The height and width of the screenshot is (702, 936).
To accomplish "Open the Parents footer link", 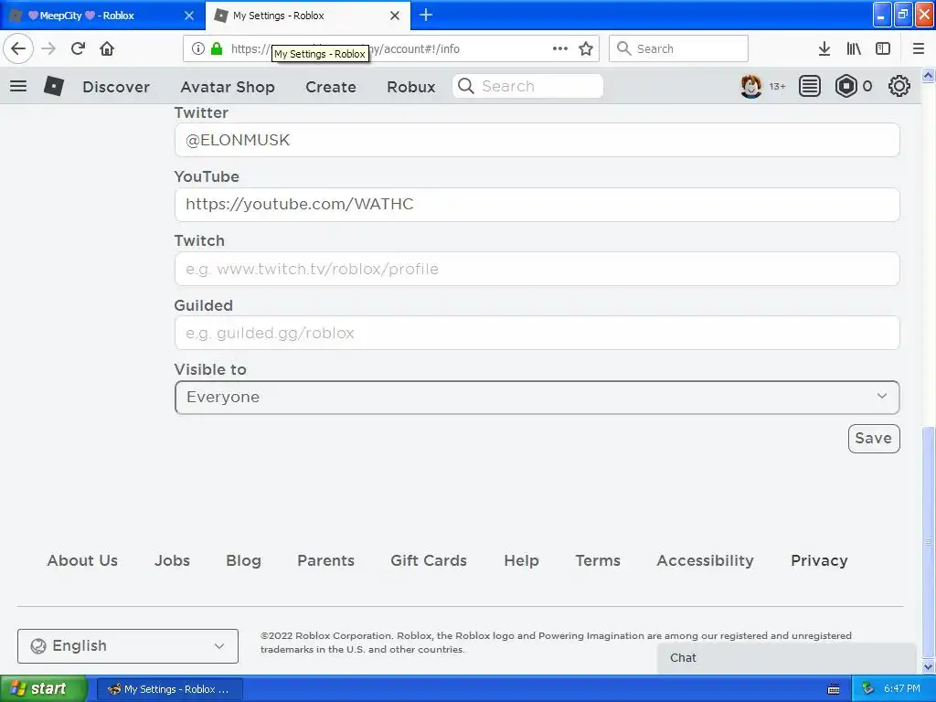I will pyautogui.click(x=326, y=560).
